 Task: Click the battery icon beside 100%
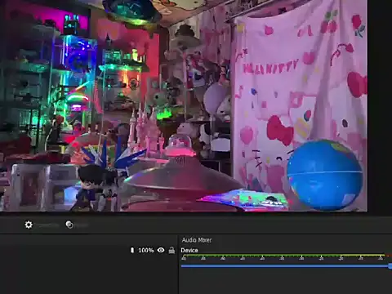(132, 250)
